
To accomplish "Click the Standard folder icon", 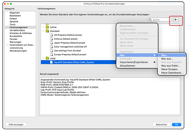I will point(47,31).
